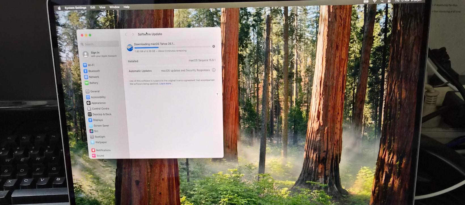Open the Battery settings pane
This screenshot has height=205, width=465.
point(91,83)
